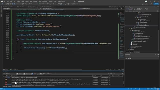Select QuickAssetAction.cpp in Solution Explorer
This screenshot has height=90, width=160.
(146, 14)
